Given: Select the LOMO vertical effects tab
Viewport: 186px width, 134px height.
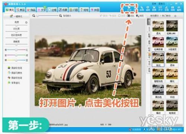Looking at the screenshot, I should click(149, 29).
